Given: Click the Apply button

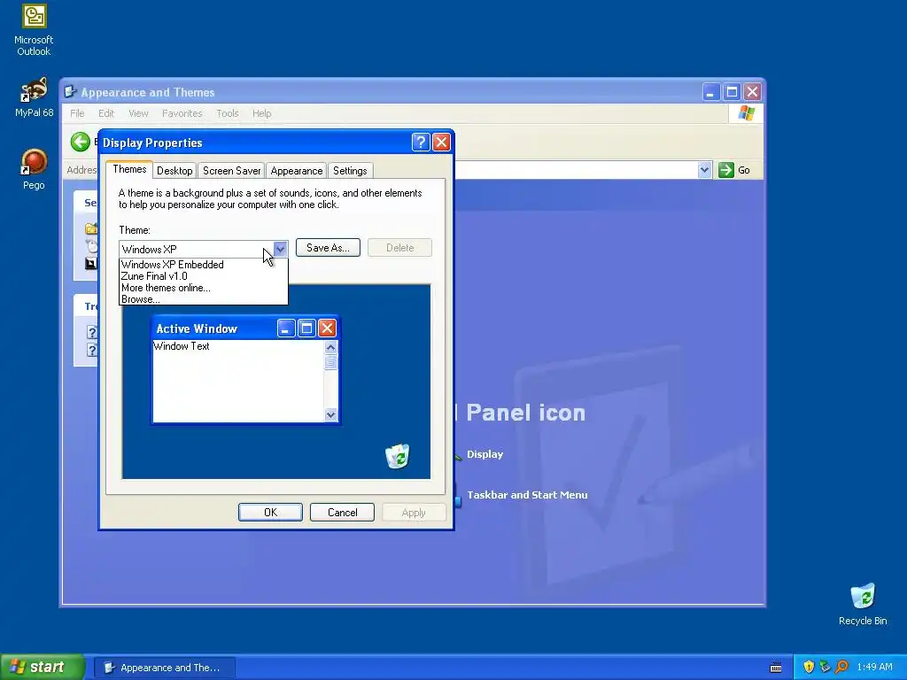Looking at the screenshot, I should click(x=414, y=513).
